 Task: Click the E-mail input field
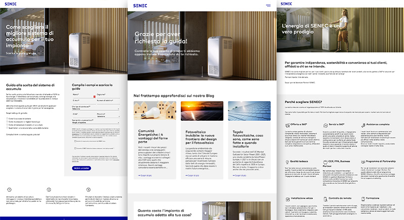click(83, 100)
